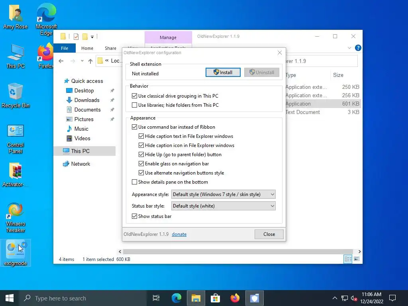Image resolution: width=408 pixels, height=306 pixels.
Task: Switch to details view icon in status bar
Action: [348, 259]
